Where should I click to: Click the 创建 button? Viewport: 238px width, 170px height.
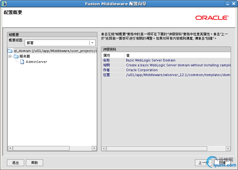(x=222, y=163)
